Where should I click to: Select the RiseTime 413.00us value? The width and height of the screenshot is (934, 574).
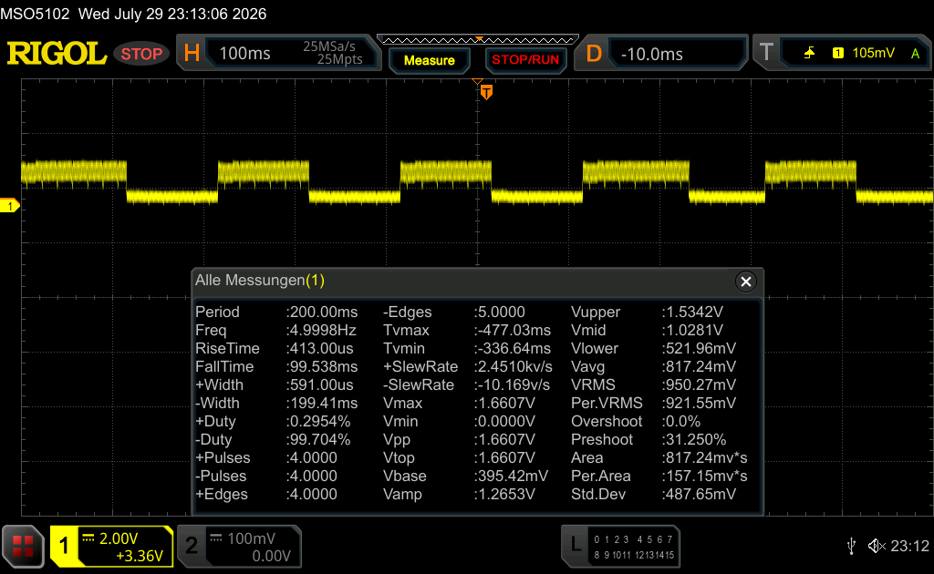(x=320, y=349)
